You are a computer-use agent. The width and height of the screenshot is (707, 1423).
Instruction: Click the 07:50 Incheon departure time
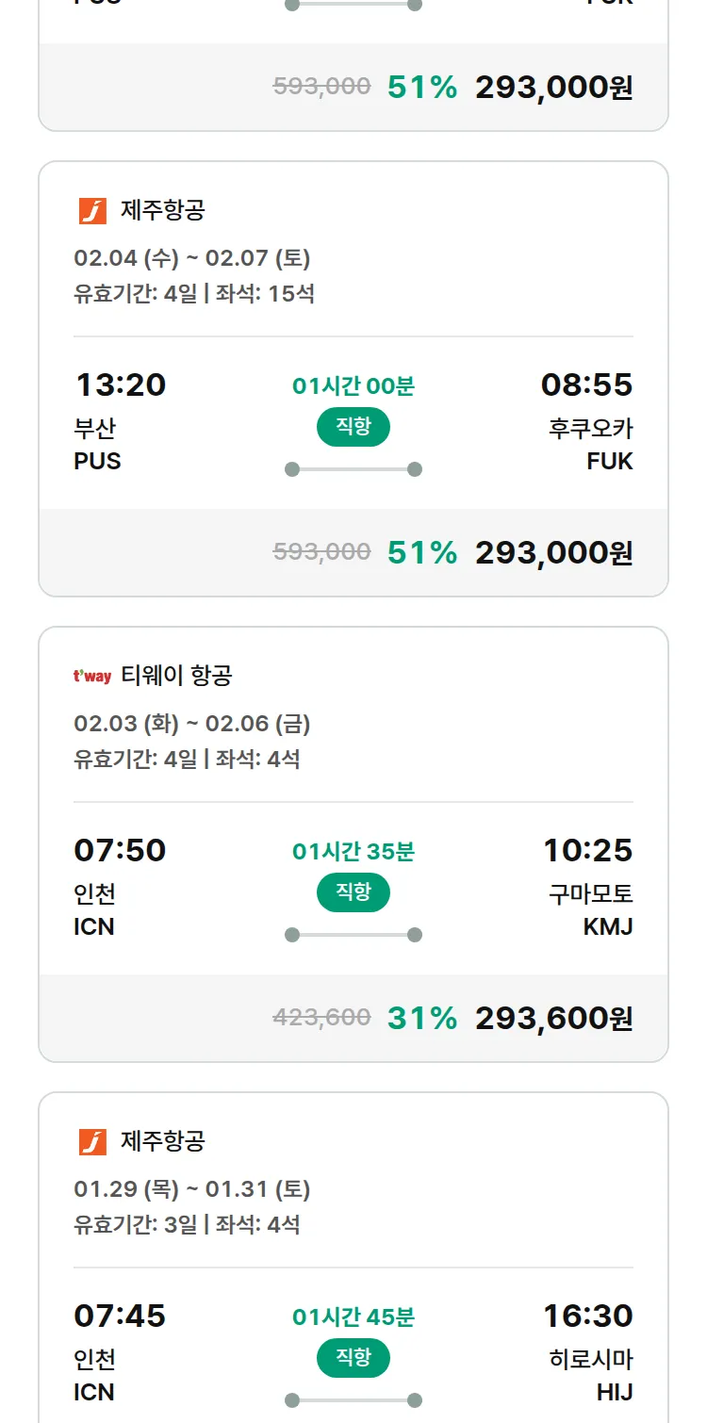(120, 851)
